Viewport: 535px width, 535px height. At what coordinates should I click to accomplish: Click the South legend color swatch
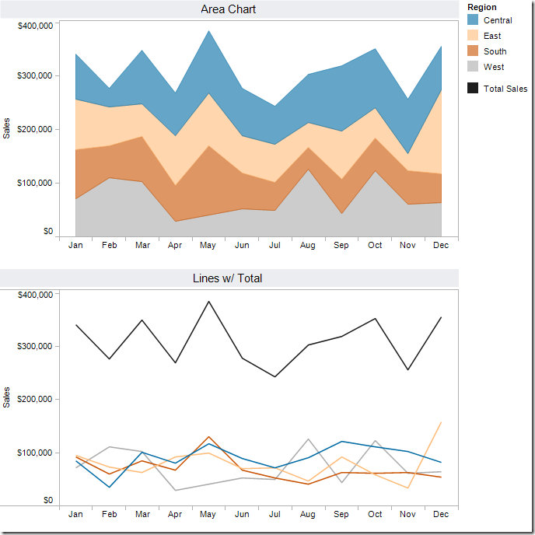(473, 51)
